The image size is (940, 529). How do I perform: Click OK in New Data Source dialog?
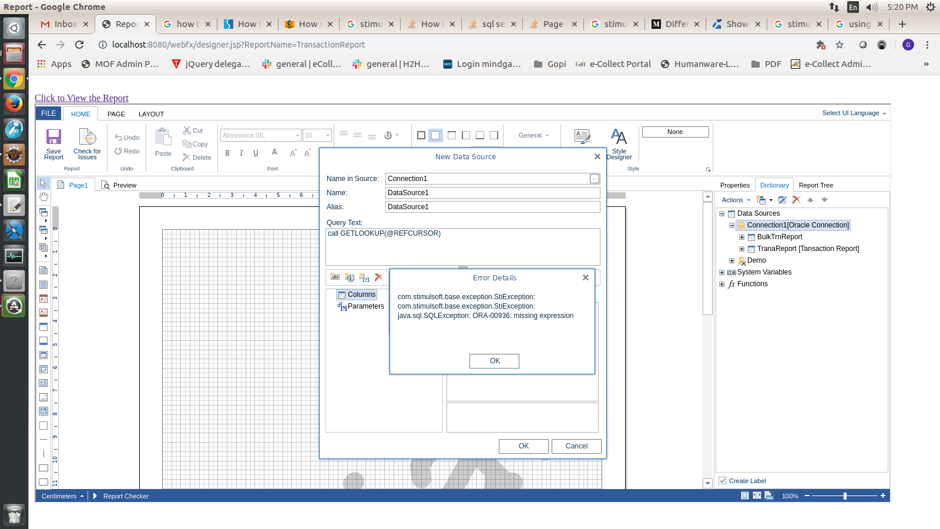523,446
